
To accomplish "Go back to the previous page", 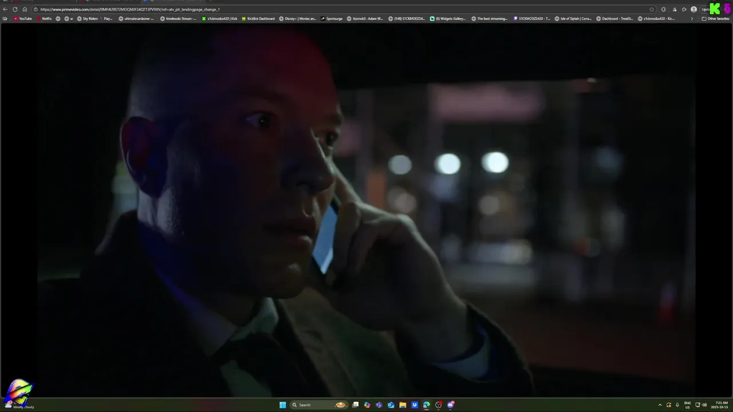I will (5, 9).
